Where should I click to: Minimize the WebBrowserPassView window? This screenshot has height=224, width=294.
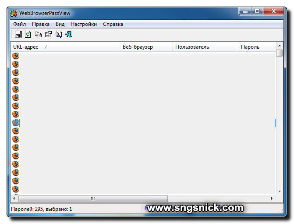click(x=245, y=12)
